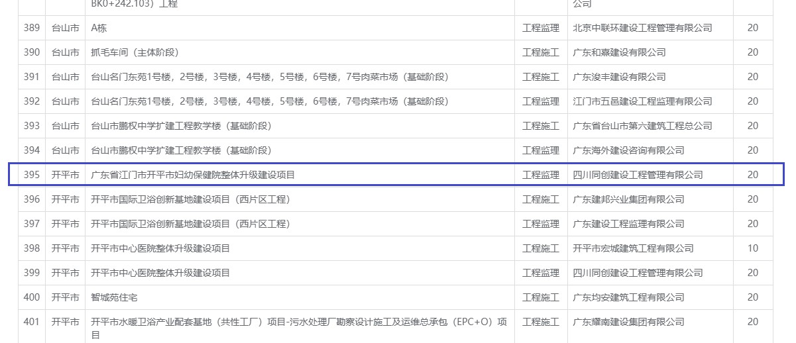
Task: Click project name 'A栋'
Action: click(99, 28)
